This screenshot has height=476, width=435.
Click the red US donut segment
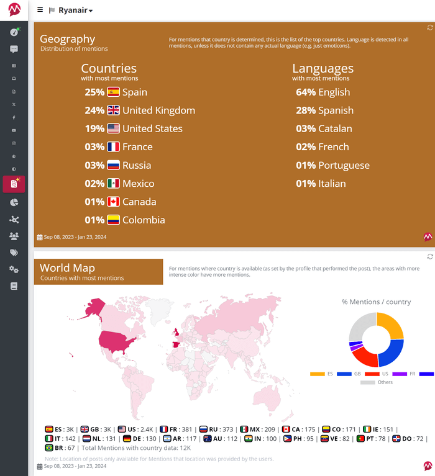click(x=365, y=358)
